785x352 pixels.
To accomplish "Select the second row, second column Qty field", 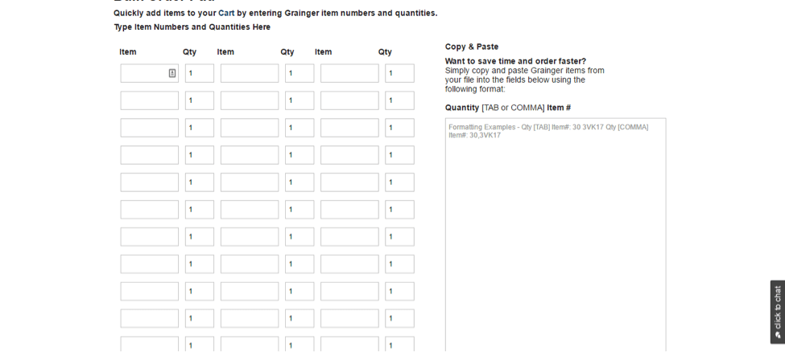I will [300, 100].
